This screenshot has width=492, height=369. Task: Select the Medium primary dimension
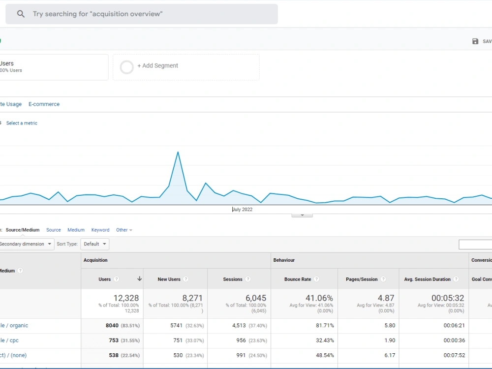pos(76,230)
